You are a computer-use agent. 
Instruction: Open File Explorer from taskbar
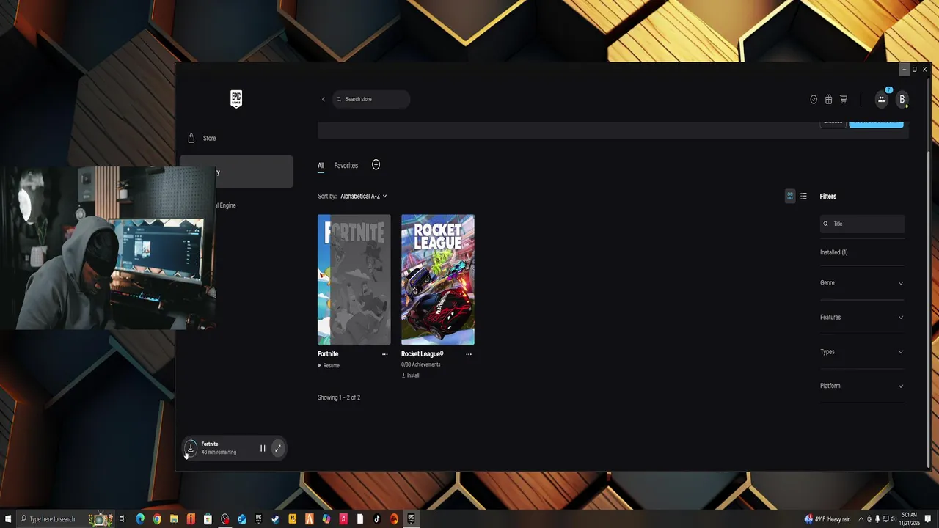(x=174, y=519)
